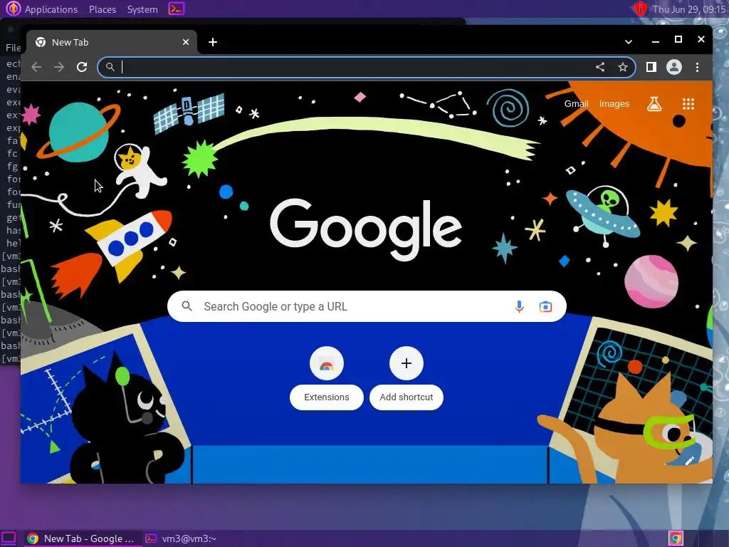This screenshot has height=547, width=729.
Task: Click the Google search box
Action: coord(367,306)
